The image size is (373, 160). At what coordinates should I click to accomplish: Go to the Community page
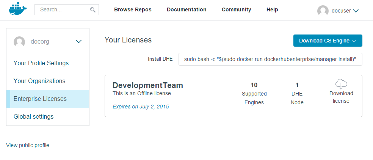pyautogui.click(x=236, y=9)
